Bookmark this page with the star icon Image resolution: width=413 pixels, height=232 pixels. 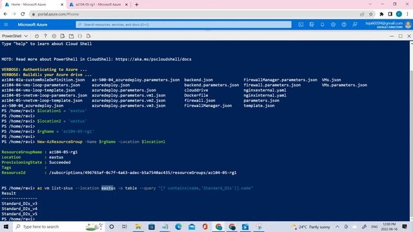point(371,14)
